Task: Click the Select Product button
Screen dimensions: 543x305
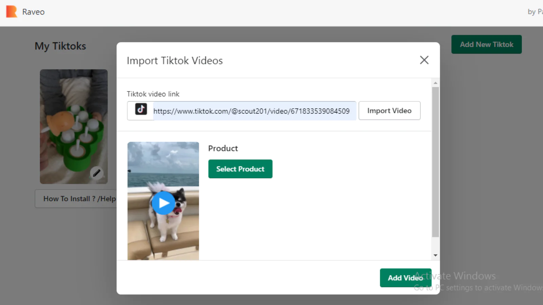Action: coord(240,169)
